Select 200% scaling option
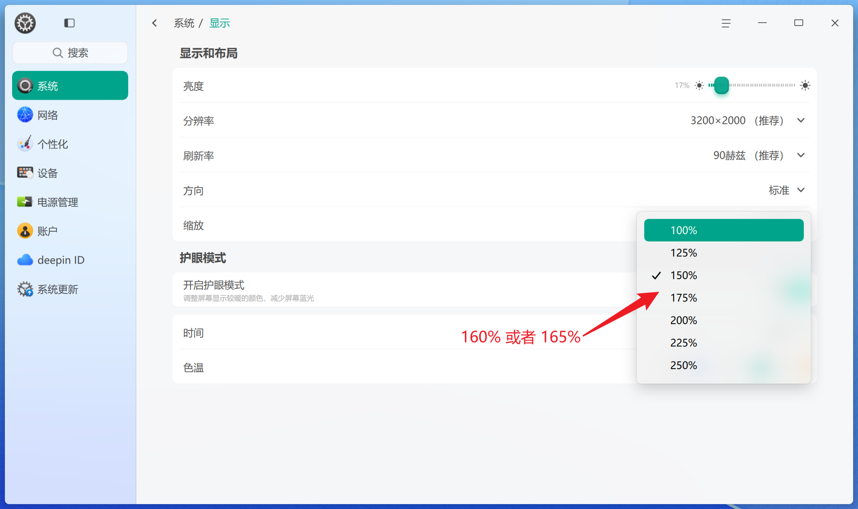This screenshot has height=509, width=858. pos(724,320)
